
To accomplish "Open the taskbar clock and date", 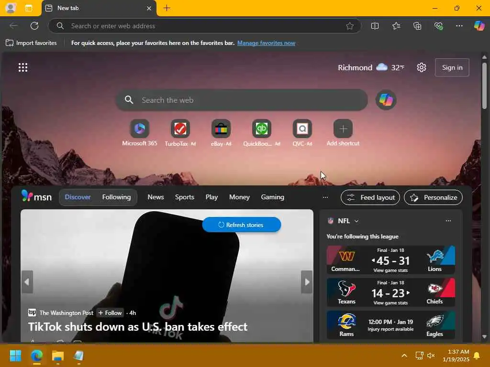I will tap(456, 356).
